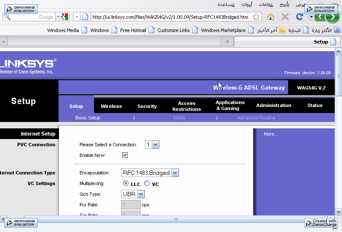Click the vertical scrollbar up arrow
Viewport: 342px width, 232px height.
point(338,52)
